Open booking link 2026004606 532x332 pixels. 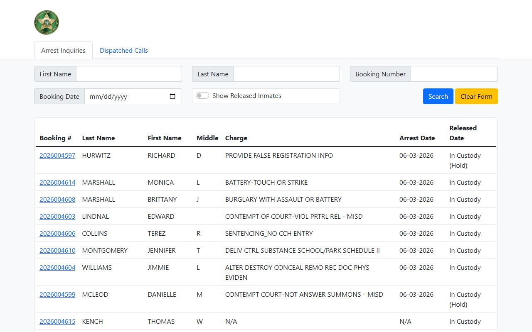click(57, 233)
